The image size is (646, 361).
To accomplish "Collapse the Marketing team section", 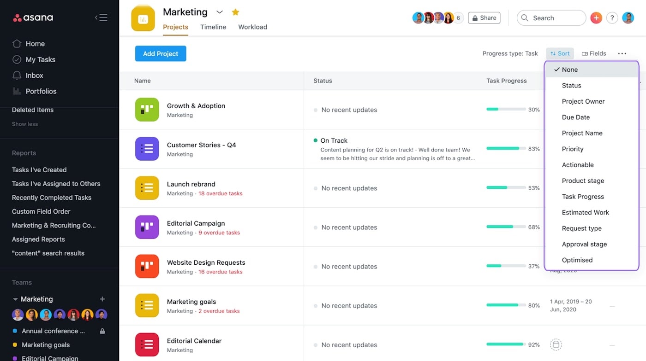I will pos(15,299).
